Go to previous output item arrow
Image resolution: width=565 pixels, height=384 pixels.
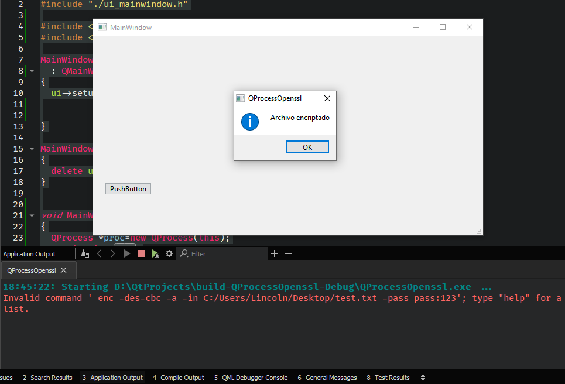pos(99,253)
